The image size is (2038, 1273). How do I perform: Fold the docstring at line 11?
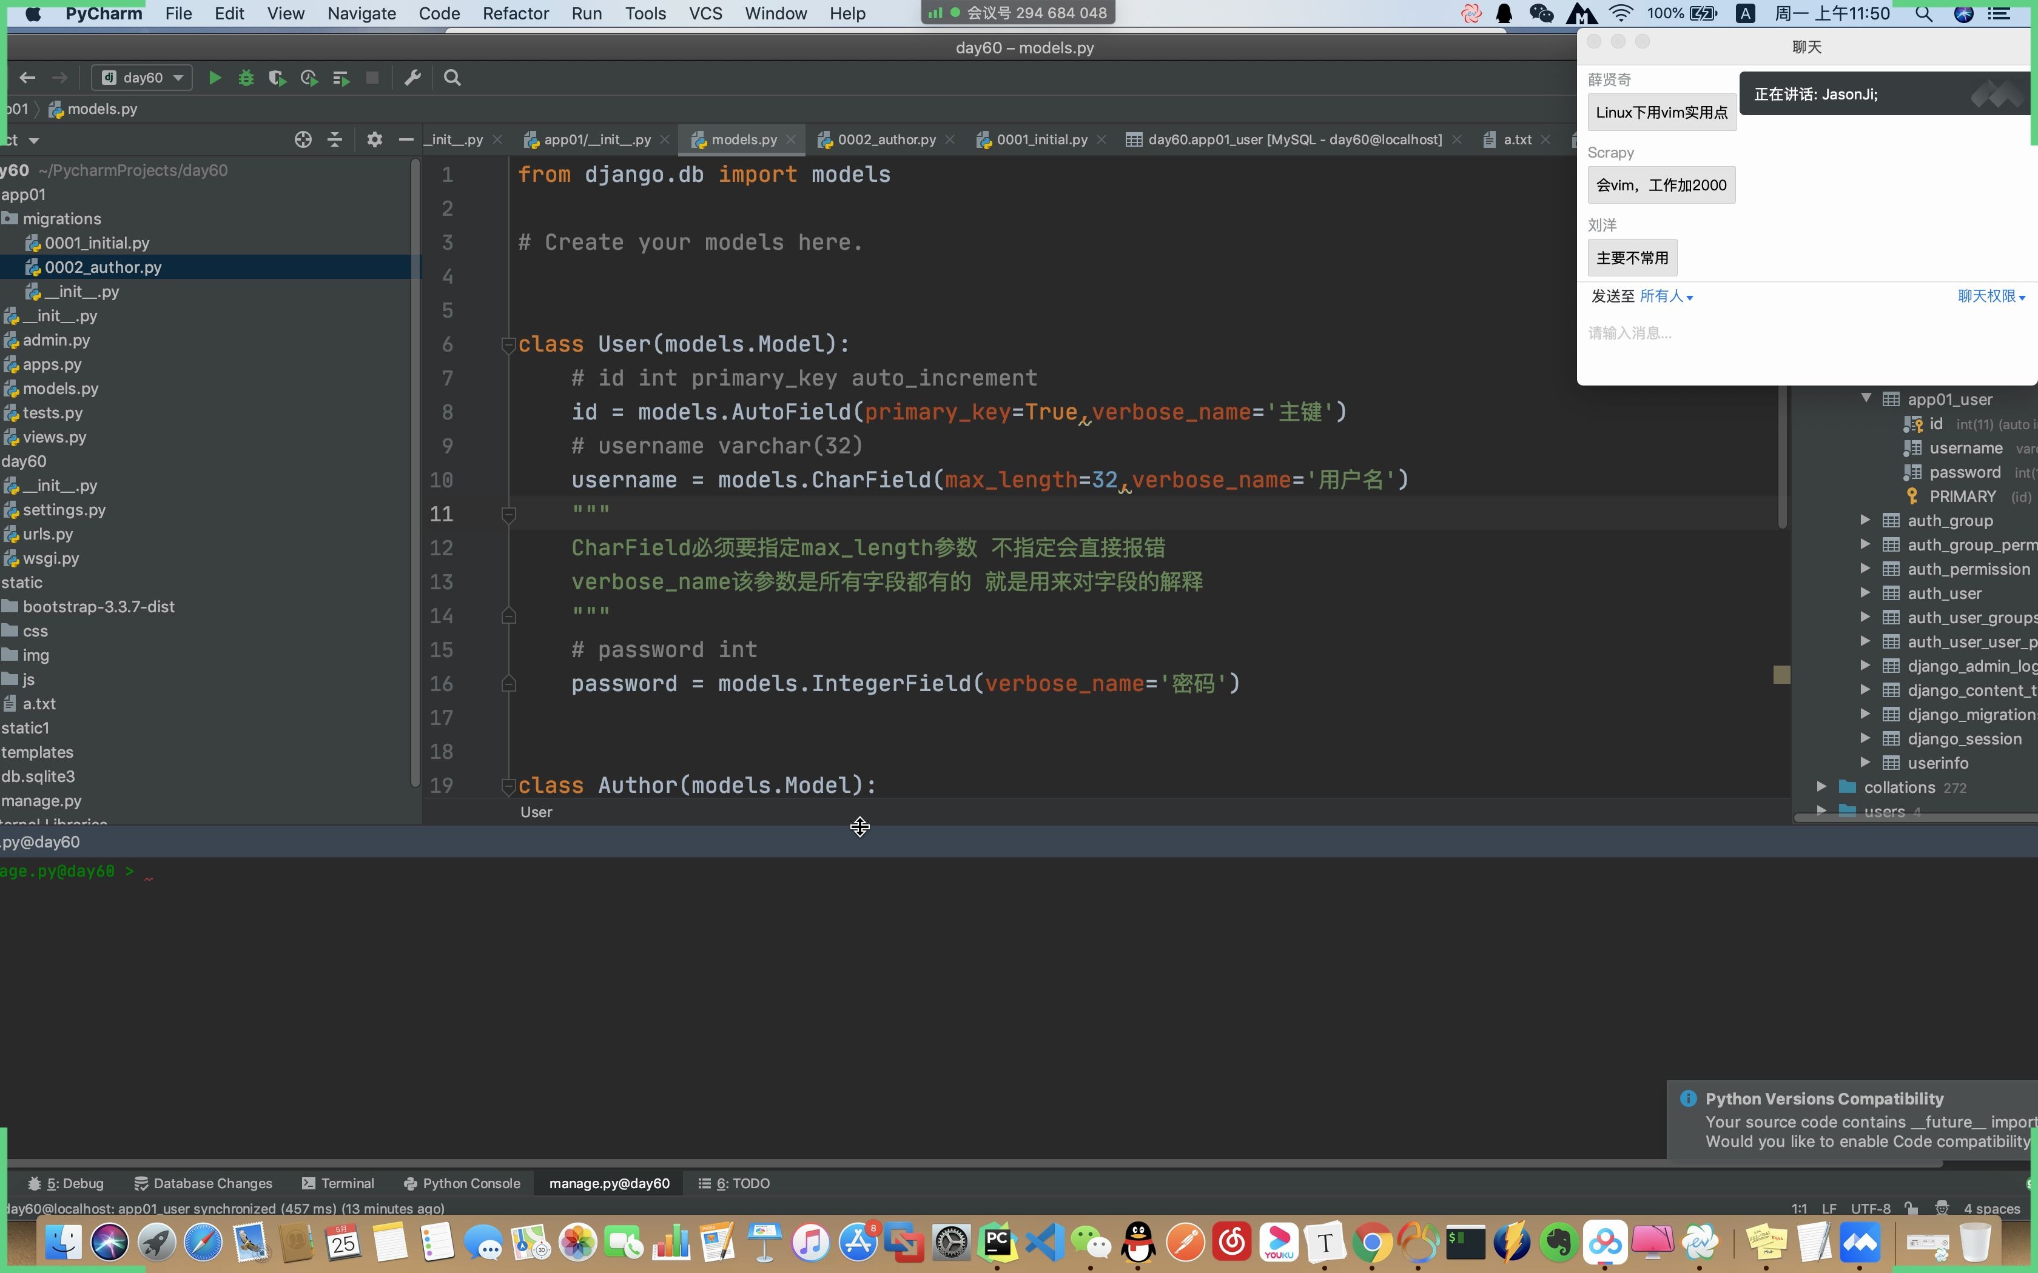click(x=508, y=513)
